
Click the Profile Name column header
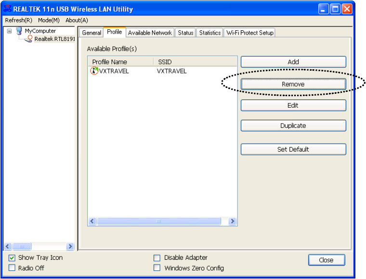121,62
